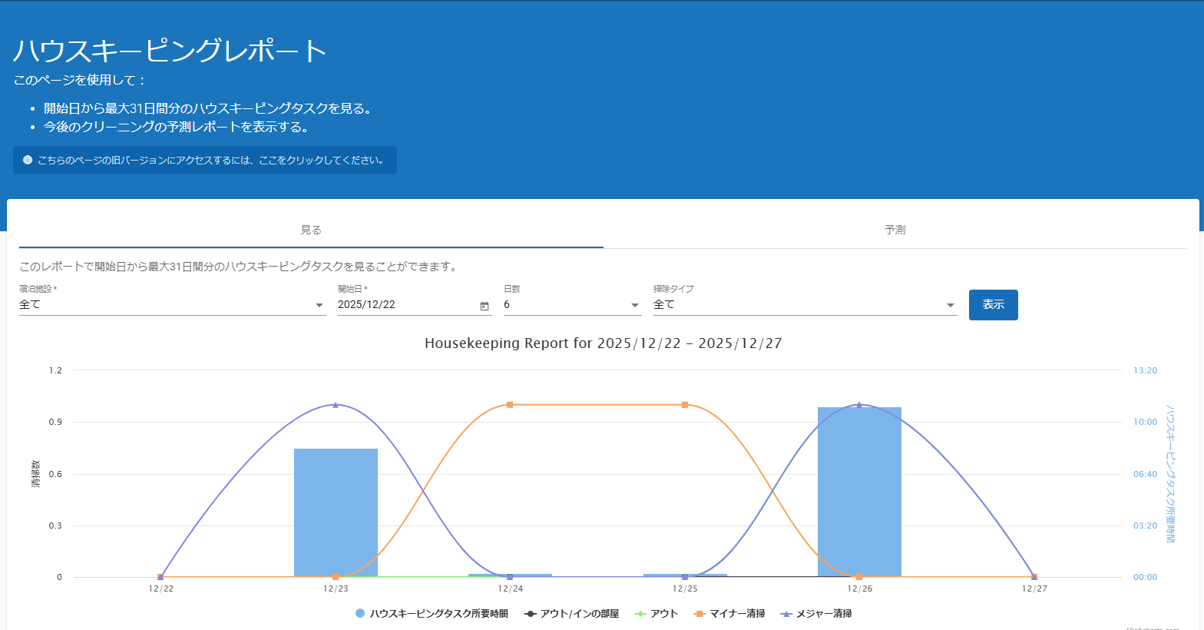Click the 開始日 date input field
Screen dimensions: 1204x630
pyautogui.click(x=405, y=305)
